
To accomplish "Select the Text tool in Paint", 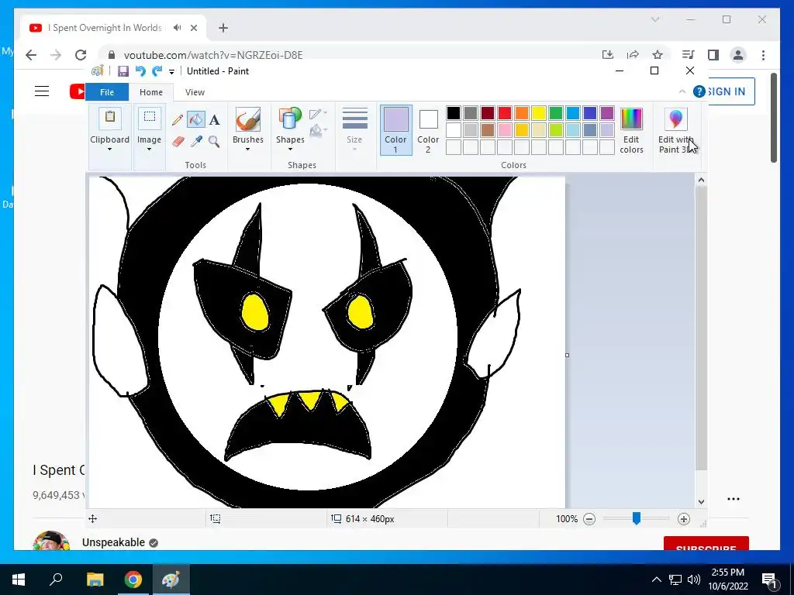I will pyautogui.click(x=215, y=120).
